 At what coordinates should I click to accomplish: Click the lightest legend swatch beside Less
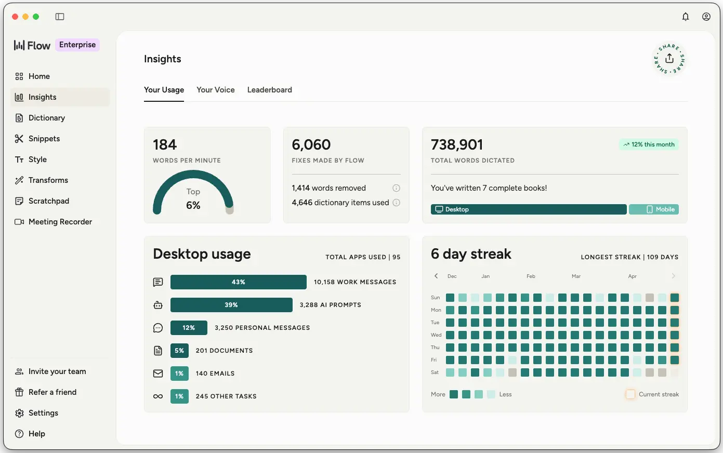491,394
